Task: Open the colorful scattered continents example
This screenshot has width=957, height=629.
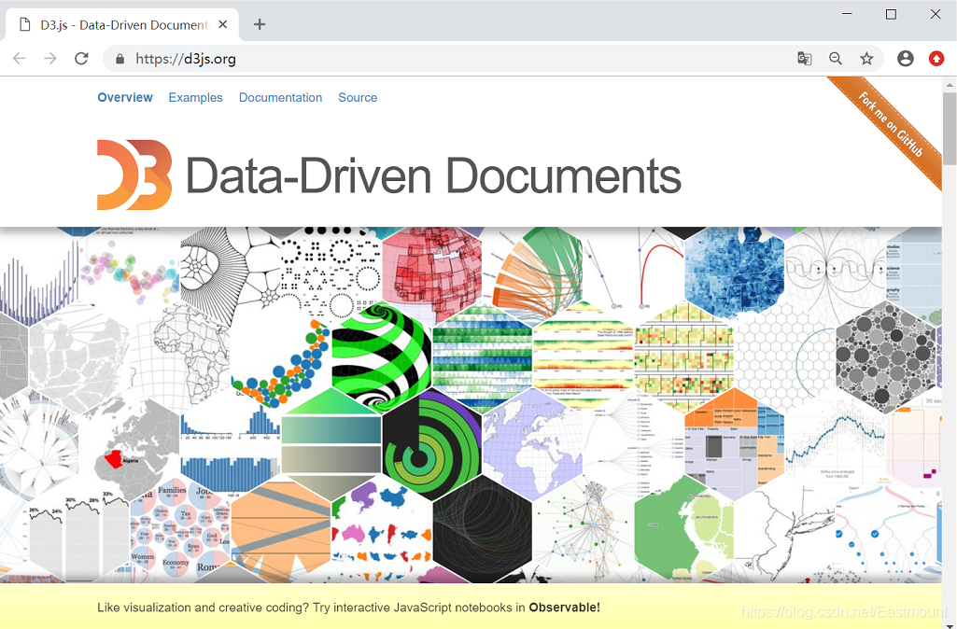Action: [382, 531]
